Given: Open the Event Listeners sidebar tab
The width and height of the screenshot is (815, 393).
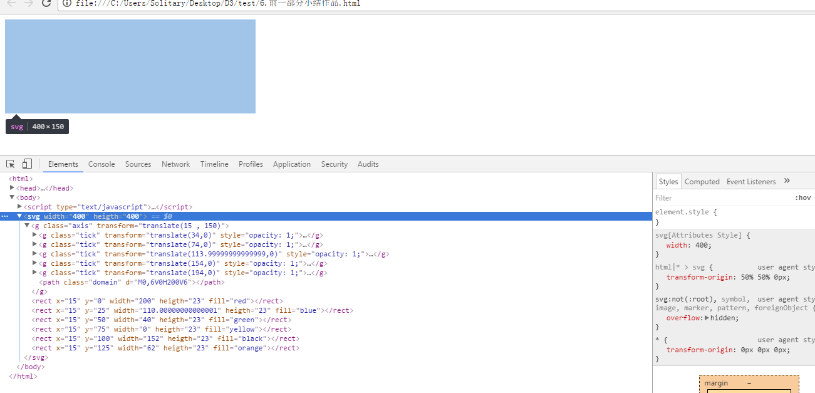Looking at the screenshot, I should pos(751,182).
